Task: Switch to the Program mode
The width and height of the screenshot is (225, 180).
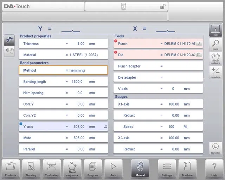Action: [93, 169]
